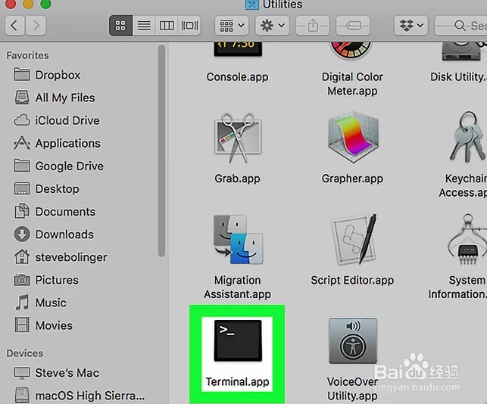Click the Console.app file name label
The image size is (487, 404).
237,77
